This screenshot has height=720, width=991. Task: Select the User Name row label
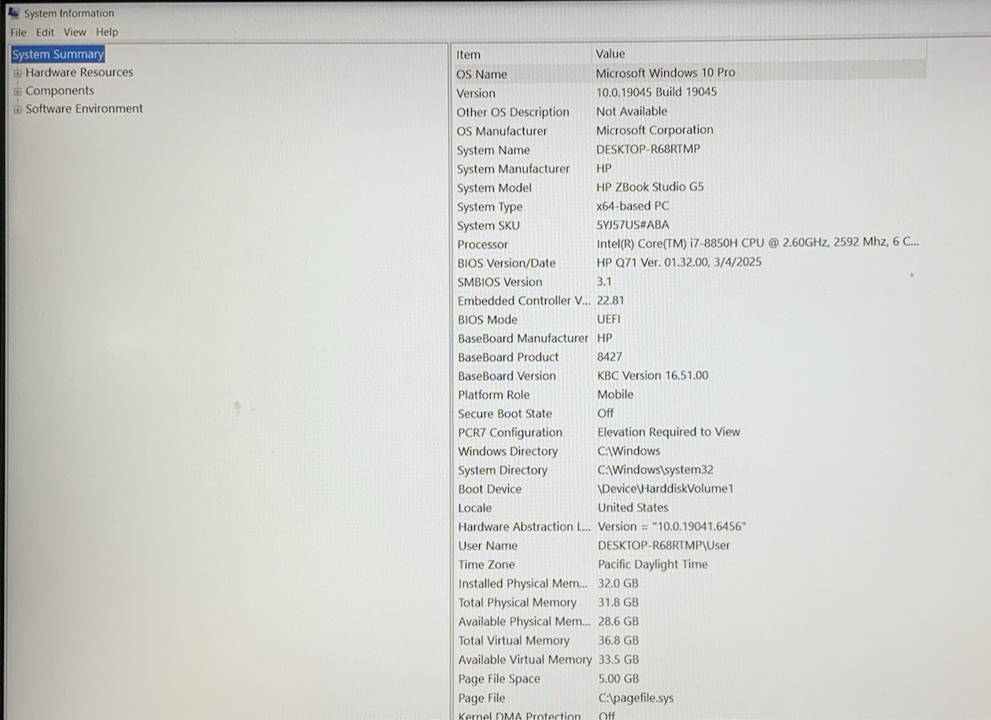(x=488, y=546)
